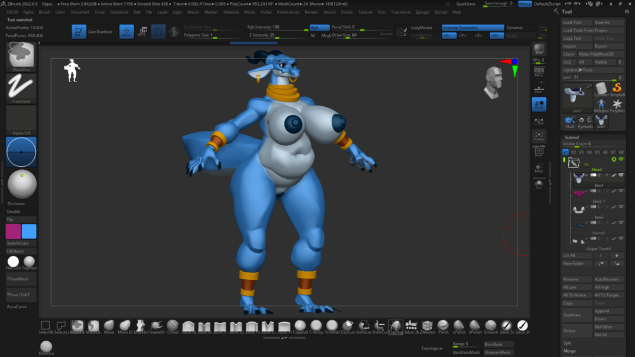
Task: Open the Brush menu
Action: [44, 12]
